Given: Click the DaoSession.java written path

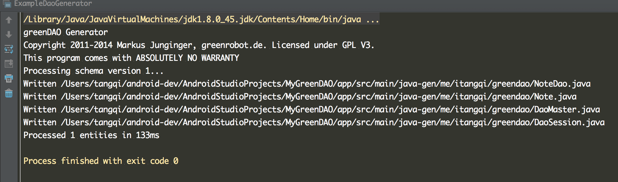Looking at the screenshot, I should [332, 123].
